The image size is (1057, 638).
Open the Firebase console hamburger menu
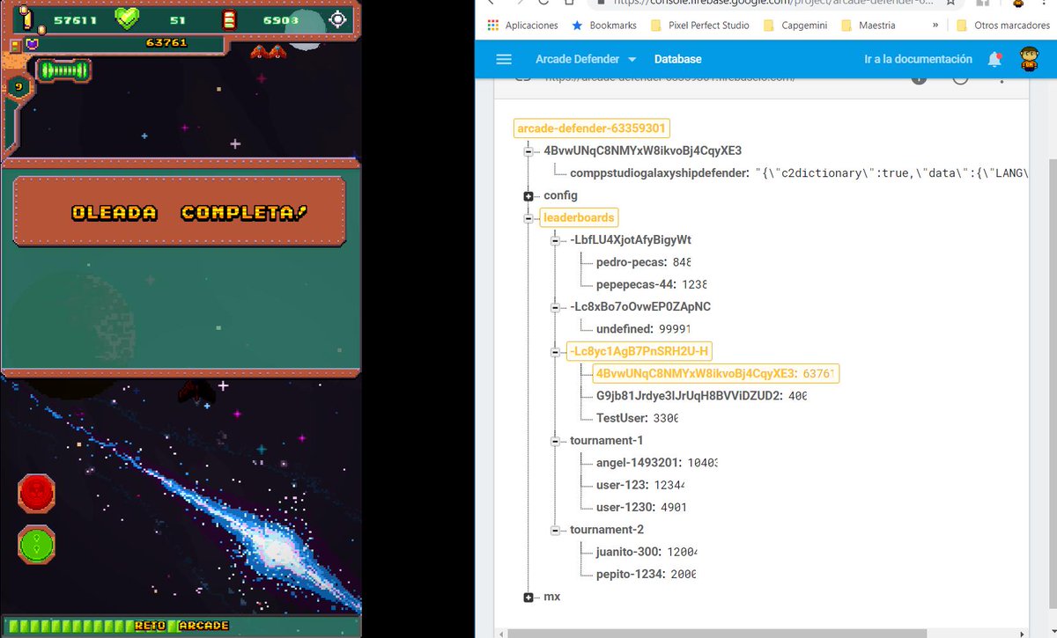[x=504, y=59]
